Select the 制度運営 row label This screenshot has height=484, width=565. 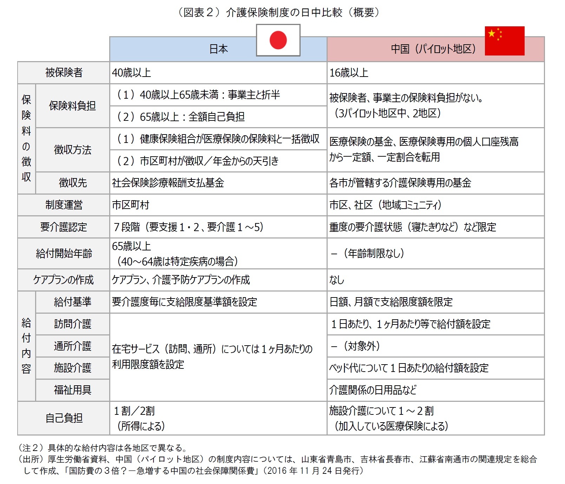tap(64, 205)
